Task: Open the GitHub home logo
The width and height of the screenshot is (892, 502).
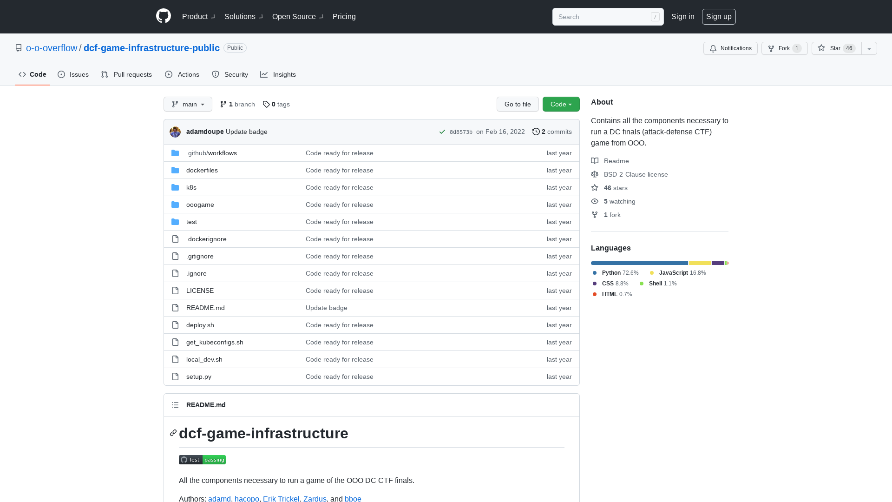Action: pos(164,16)
